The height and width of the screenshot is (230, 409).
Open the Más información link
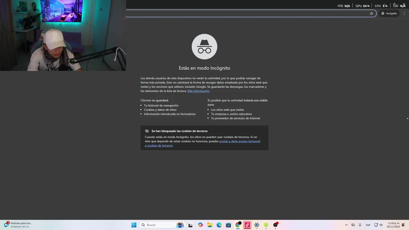(x=198, y=91)
